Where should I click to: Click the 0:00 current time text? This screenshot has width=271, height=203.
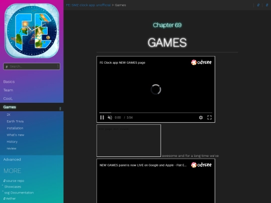click(118, 118)
